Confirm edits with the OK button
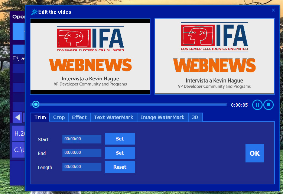The image size is (283, 194). coord(255,153)
